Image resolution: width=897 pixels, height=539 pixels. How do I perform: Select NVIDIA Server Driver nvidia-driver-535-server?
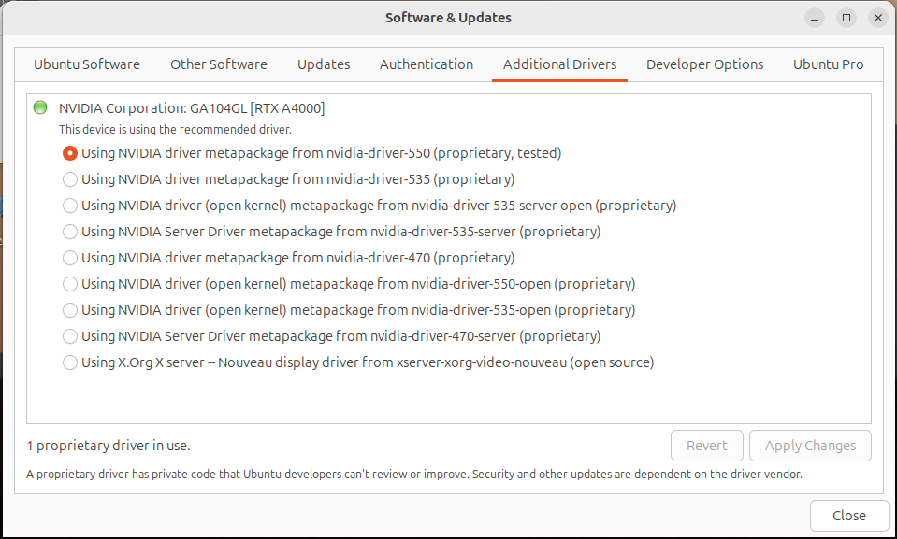(70, 232)
